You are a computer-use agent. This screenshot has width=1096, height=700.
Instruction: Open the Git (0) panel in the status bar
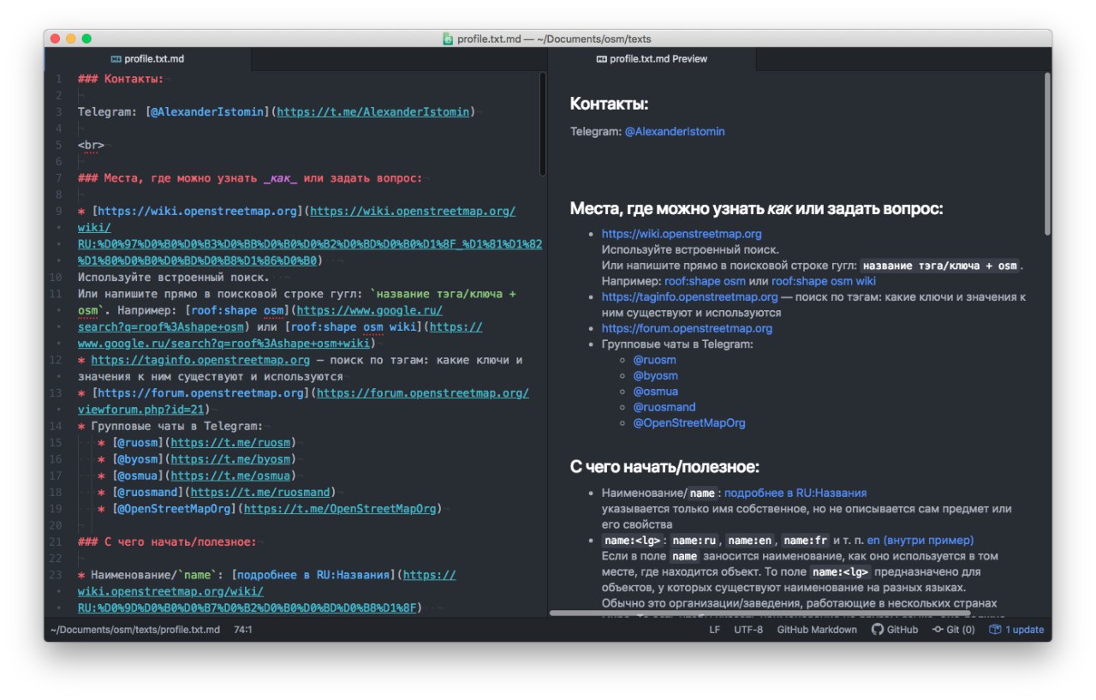point(954,630)
